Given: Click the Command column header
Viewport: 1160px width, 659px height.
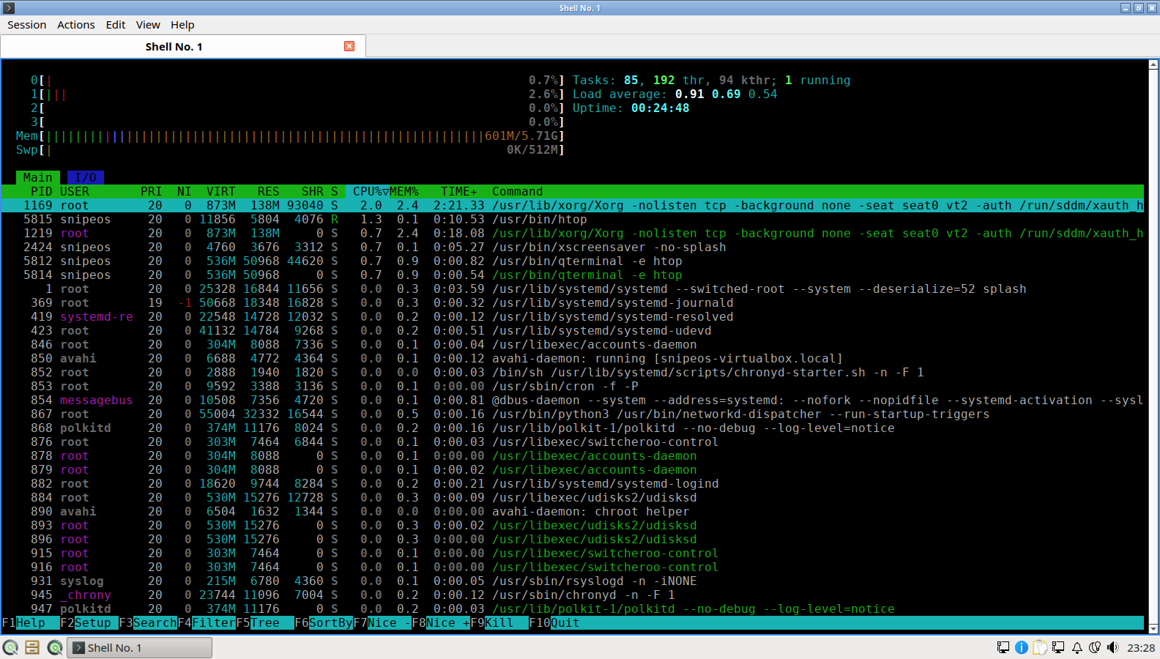Looking at the screenshot, I should [518, 192].
